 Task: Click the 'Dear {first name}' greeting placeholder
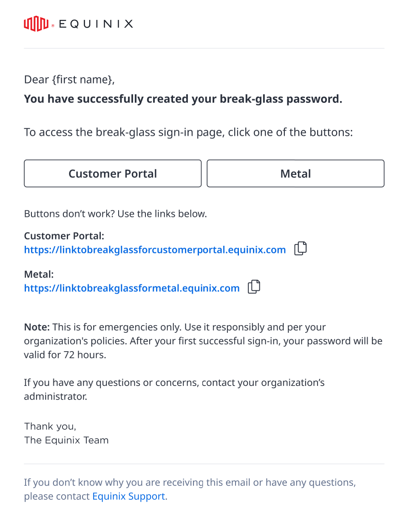(69, 79)
